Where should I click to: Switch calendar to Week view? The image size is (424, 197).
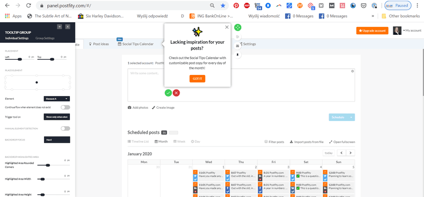pos(179,142)
